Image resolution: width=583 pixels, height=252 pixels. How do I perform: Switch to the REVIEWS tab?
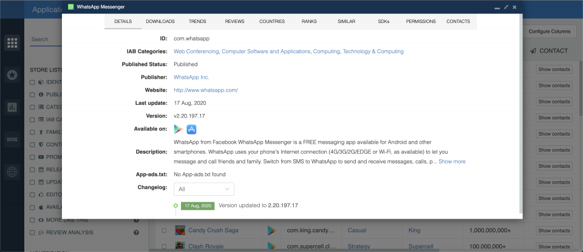[234, 22]
